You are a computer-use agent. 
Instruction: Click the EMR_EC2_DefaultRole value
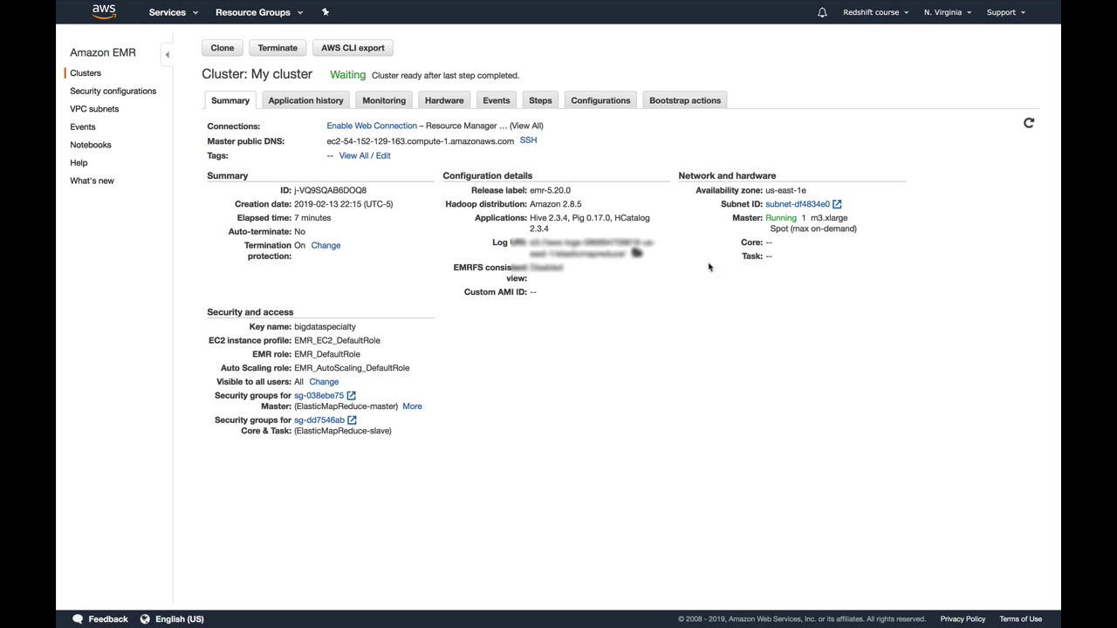337,341
